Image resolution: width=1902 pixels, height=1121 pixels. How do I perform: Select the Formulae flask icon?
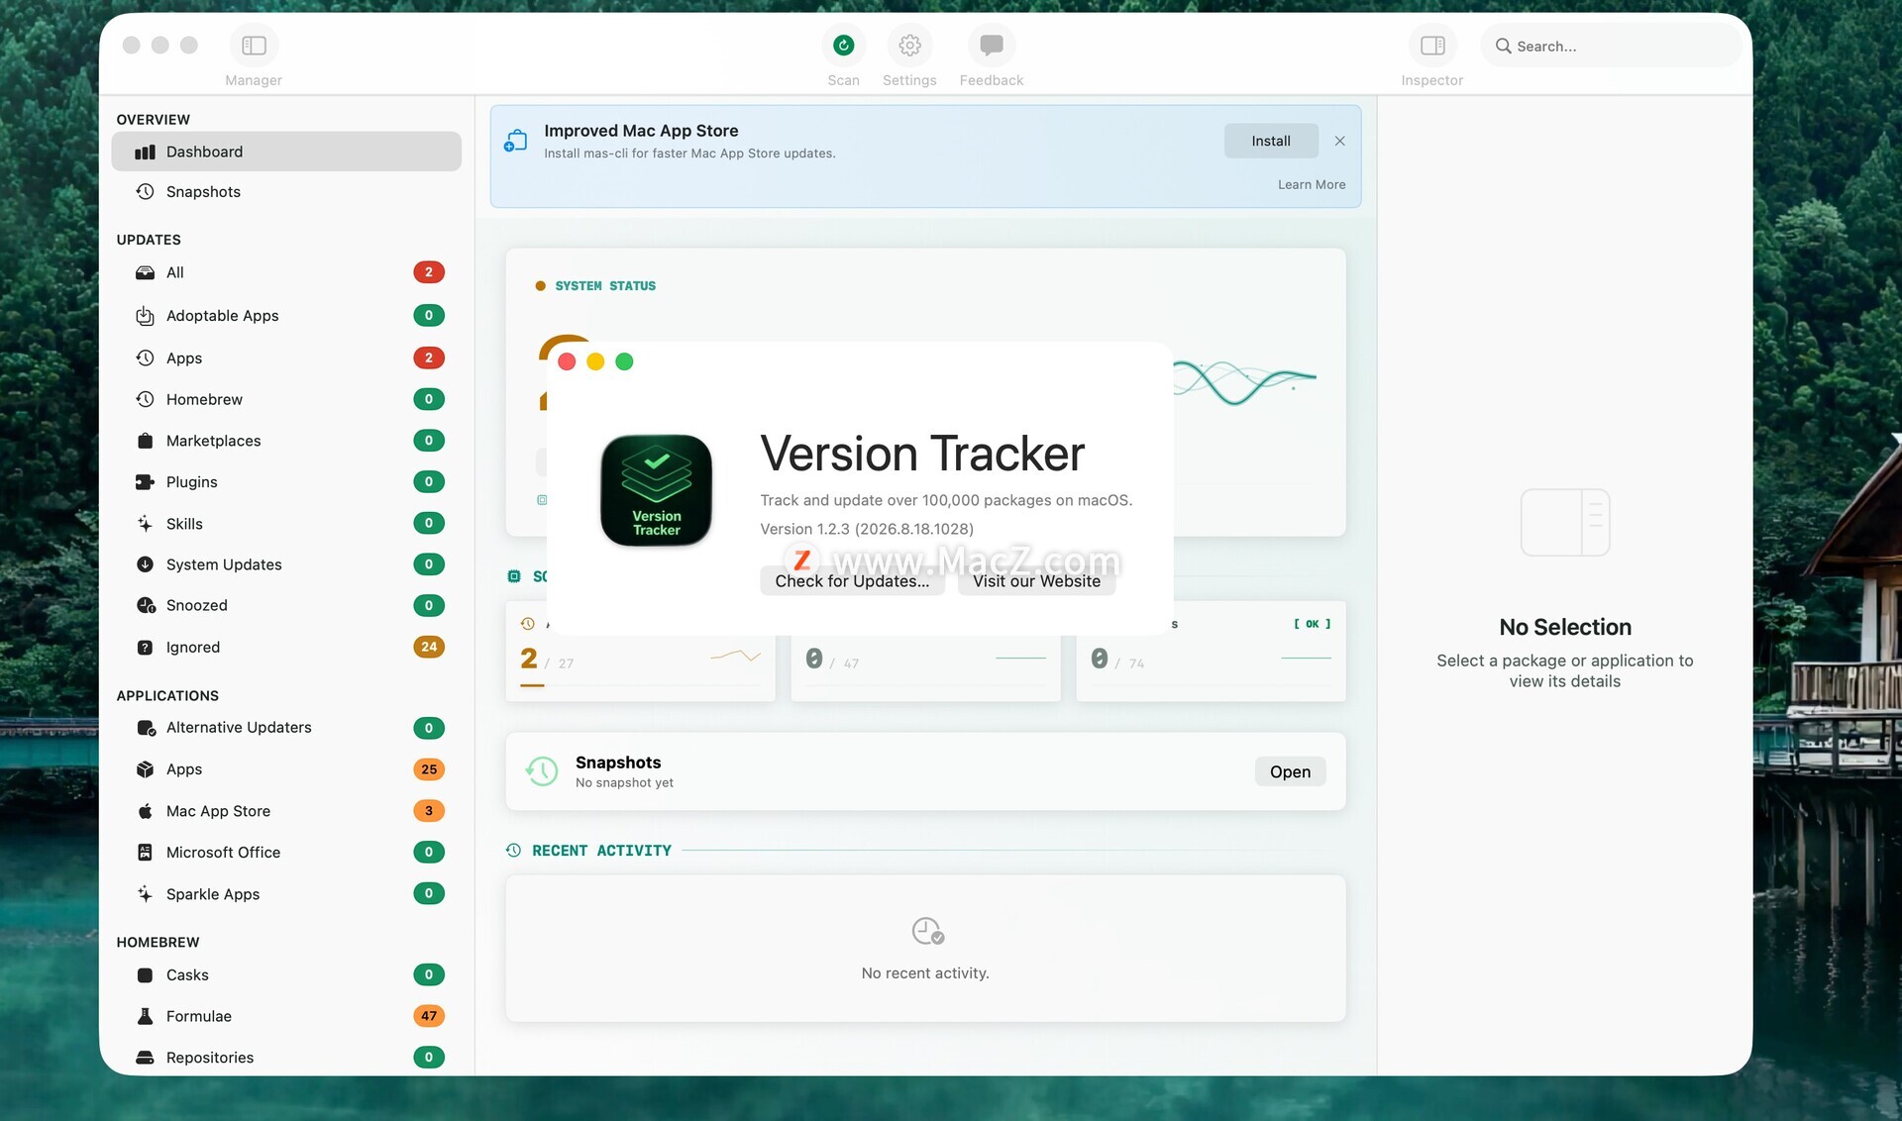point(145,1016)
